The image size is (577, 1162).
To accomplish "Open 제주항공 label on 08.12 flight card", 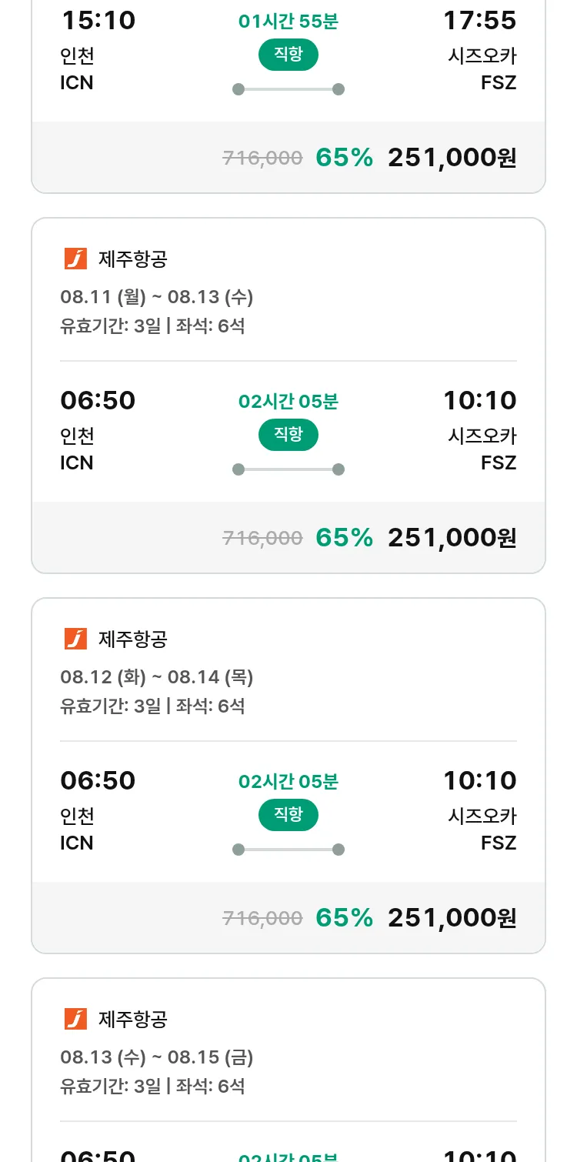I will 132,639.
